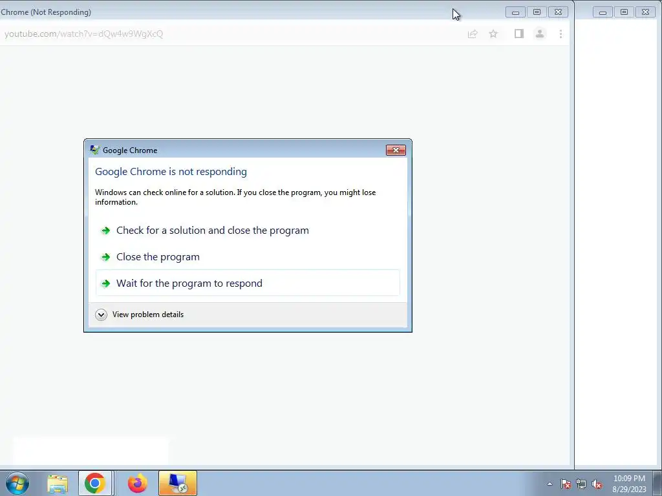Choose Wait for the program to respond
Viewport: 662px width, 496px height.
(248, 283)
